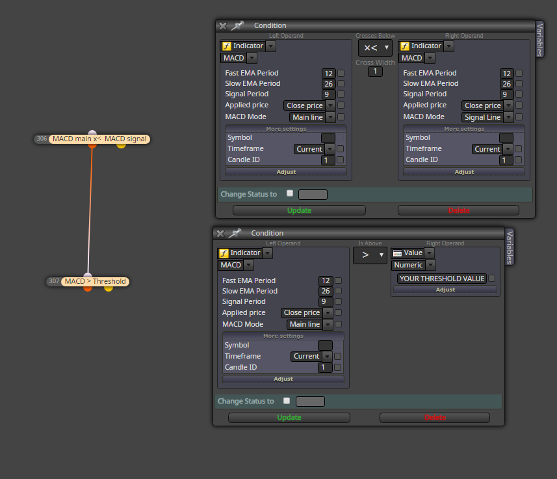The image size is (557, 479).
Task: Open the Crosses Below operator dropdown
Action: [375, 48]
